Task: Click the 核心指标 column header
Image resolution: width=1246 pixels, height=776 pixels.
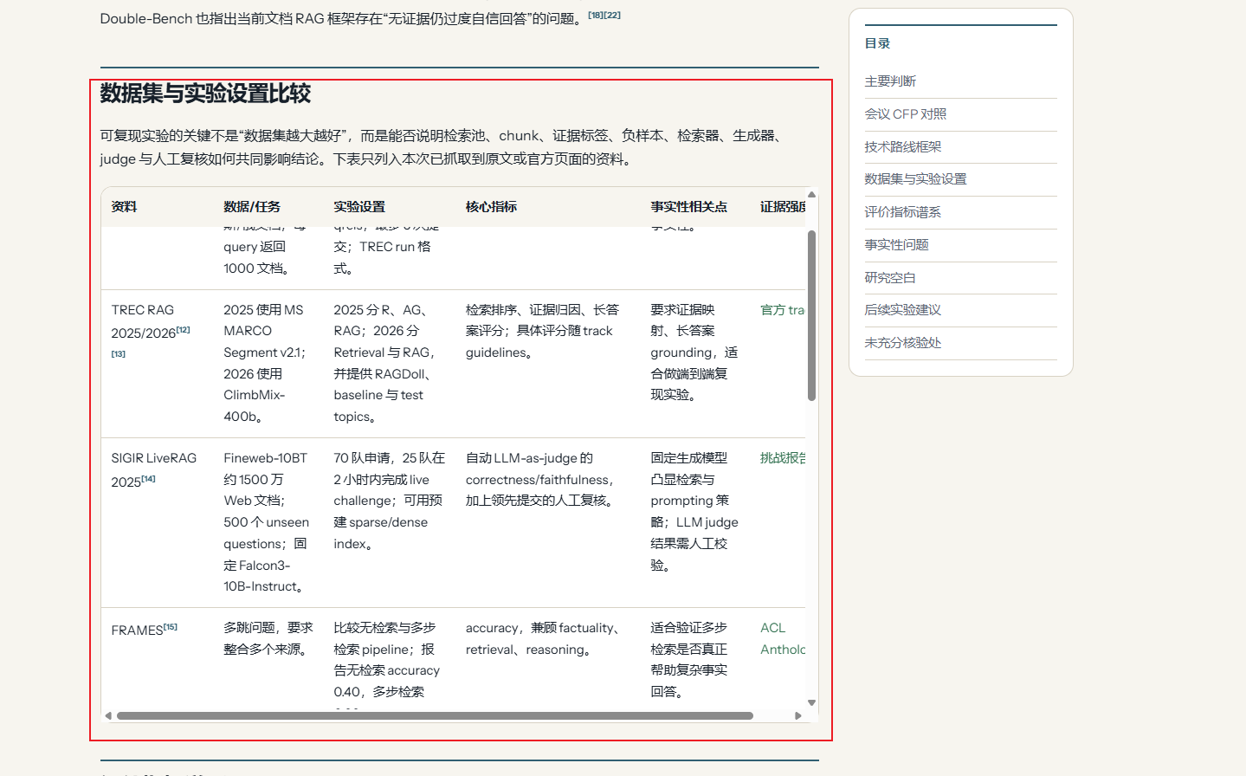Action: pos(491,207)
